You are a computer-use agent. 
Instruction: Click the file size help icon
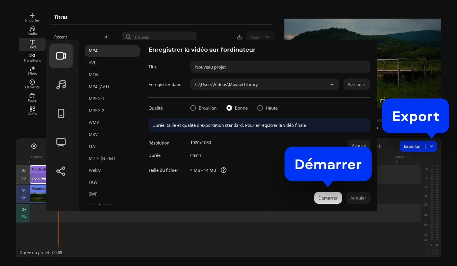[223, 170]
